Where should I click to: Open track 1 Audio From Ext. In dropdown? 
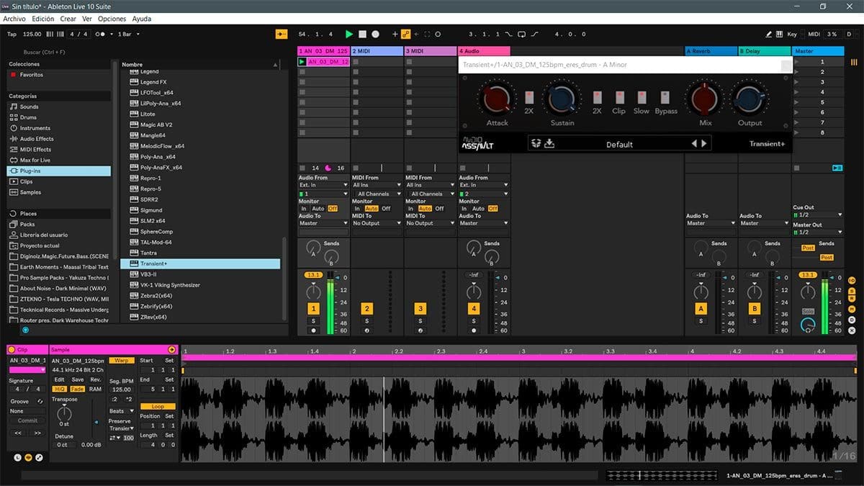324,185
